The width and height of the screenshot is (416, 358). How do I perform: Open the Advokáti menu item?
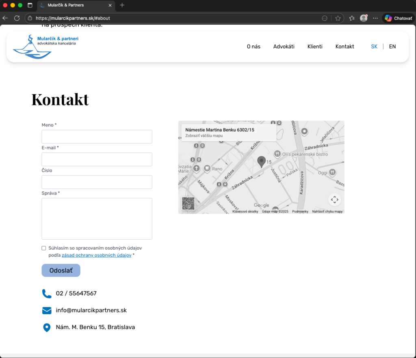tap(284, 47)
